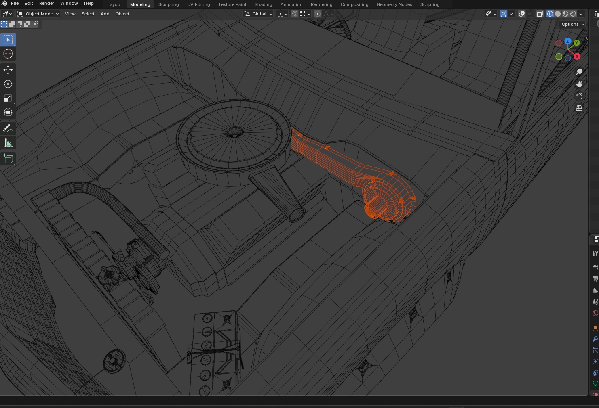The image size is (599, 408).
Task: Switch to orthographic view via the grid icon
Action: click(579, 108)
